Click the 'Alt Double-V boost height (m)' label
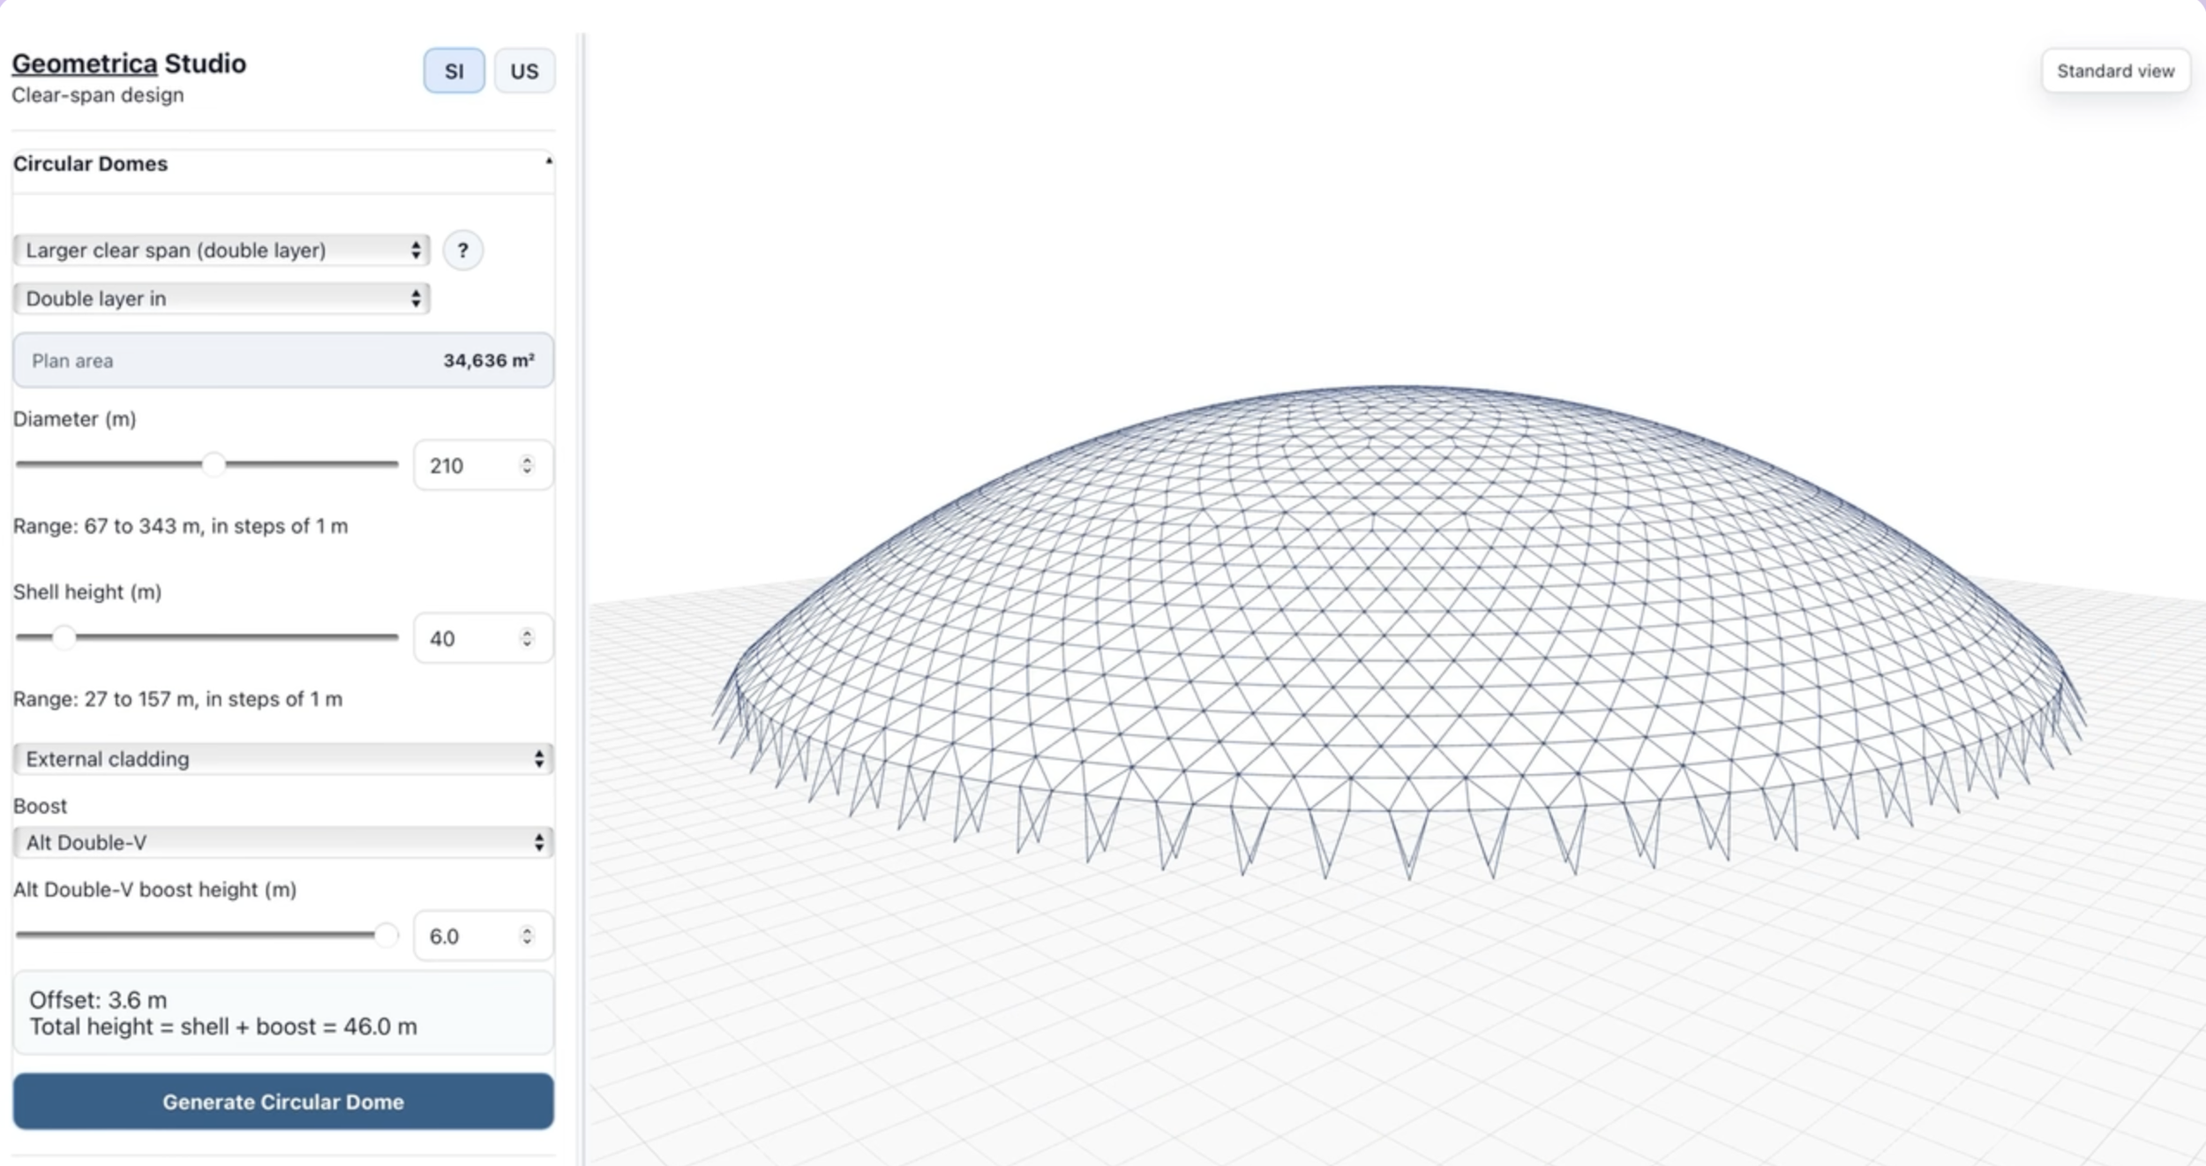This screenshot has height=1166, width=2206. [154, 890]
